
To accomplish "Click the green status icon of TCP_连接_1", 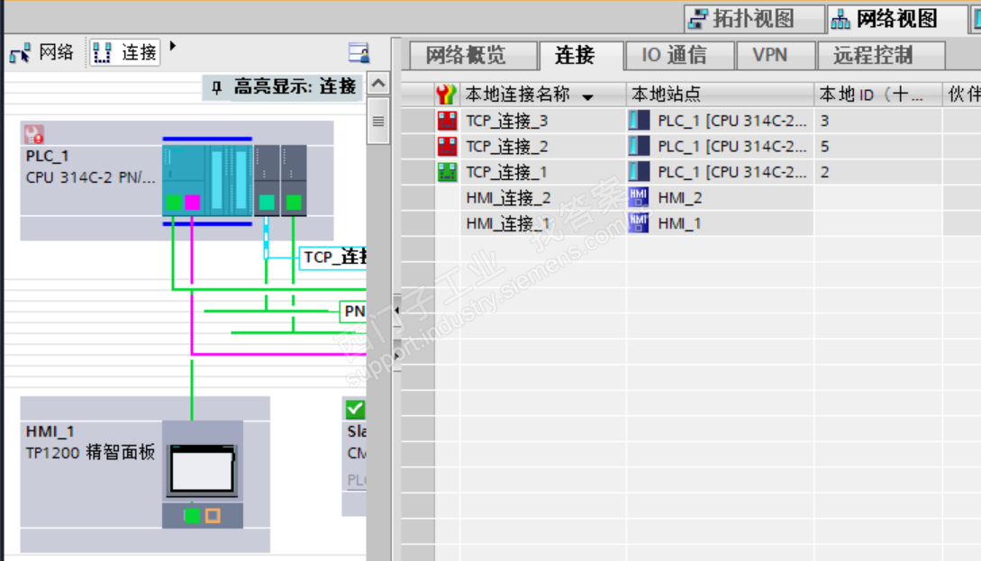I will [x=447, y=172].
